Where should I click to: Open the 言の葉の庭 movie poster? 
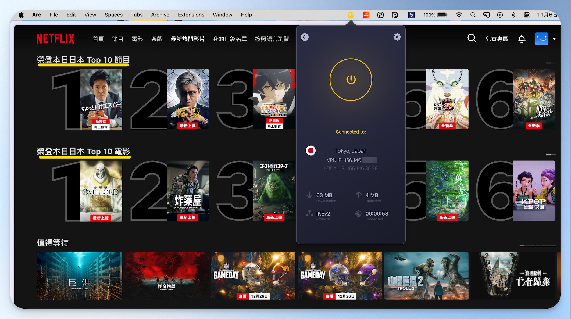tap(447, 191)
